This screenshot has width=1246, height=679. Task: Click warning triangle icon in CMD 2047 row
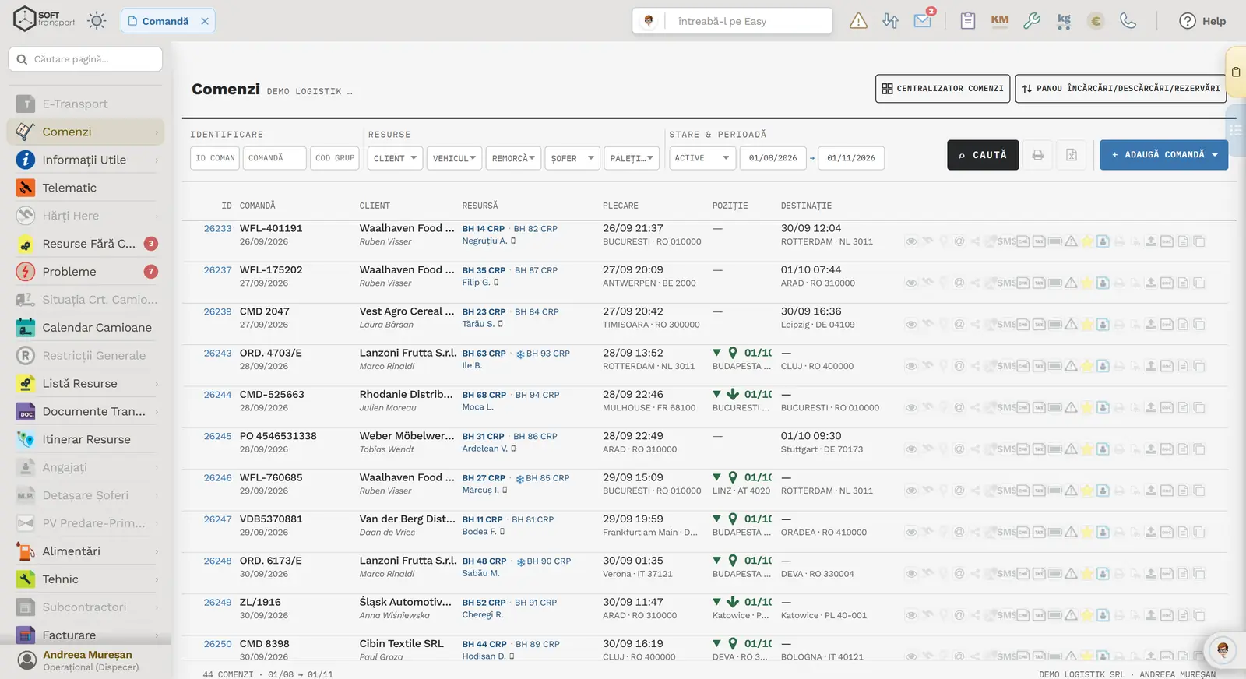1072,325
